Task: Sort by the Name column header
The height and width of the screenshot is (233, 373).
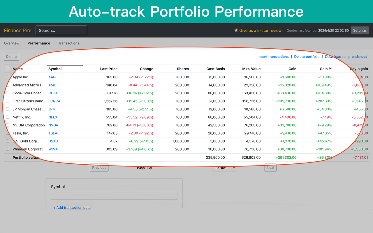Action: coord(18,69)
